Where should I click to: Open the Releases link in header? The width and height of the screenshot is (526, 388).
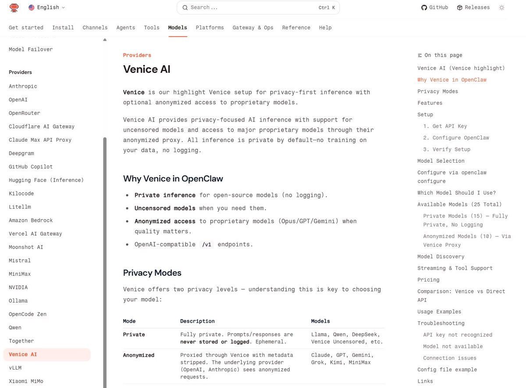point(473,7)
